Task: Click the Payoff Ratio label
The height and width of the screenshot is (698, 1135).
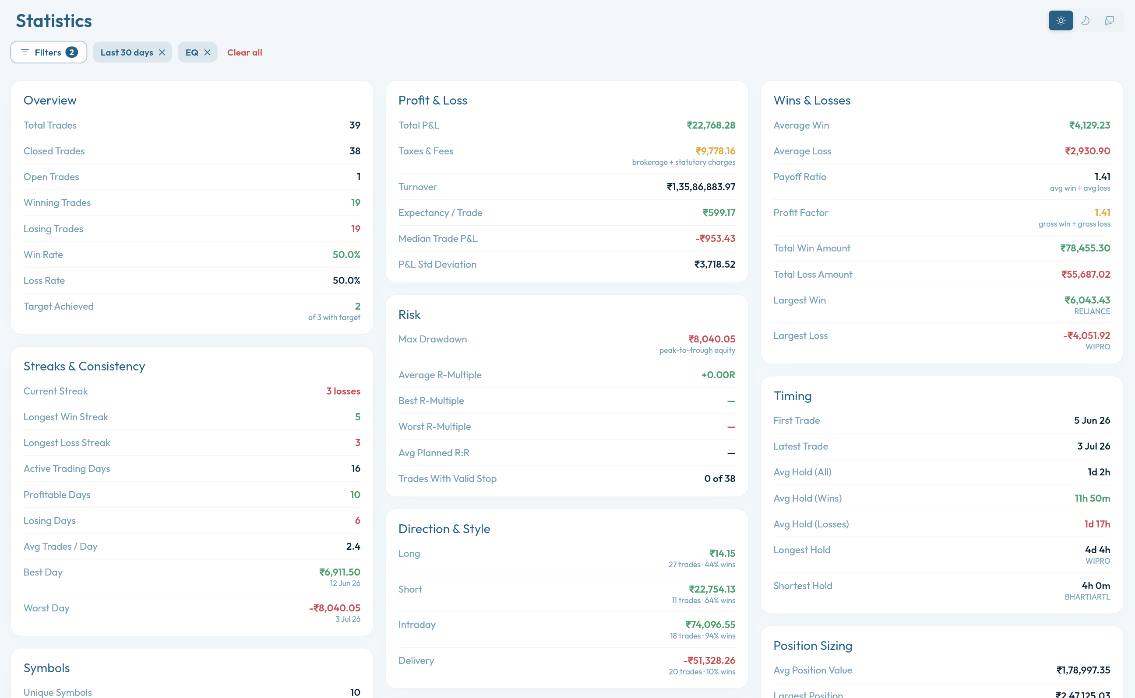Action: tap(800, 177)
